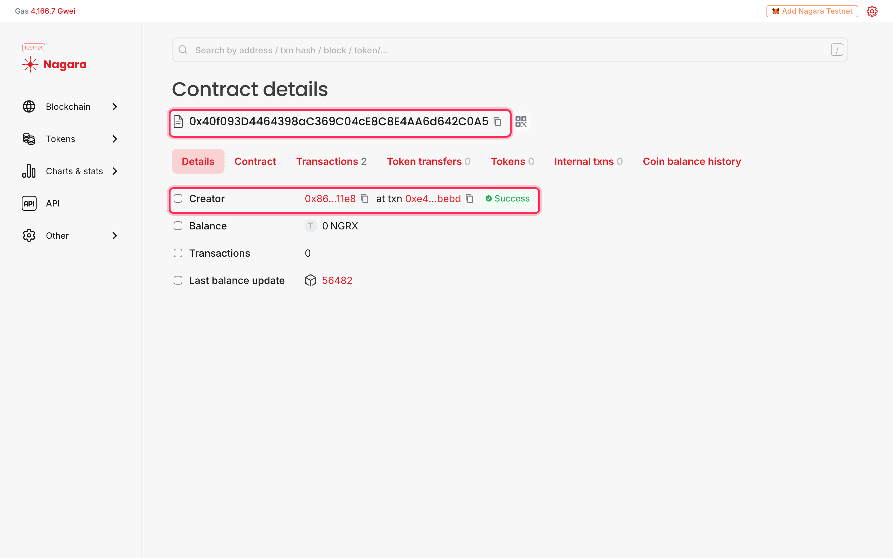
Task: Click the search magnifier icon
Action: coord(183,50)
